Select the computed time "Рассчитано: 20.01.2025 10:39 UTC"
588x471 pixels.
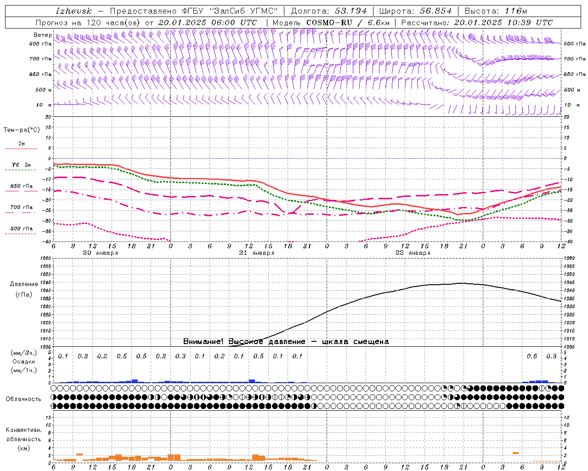[477, 23]
